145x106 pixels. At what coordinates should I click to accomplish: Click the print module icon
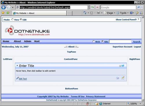[117, 78]
